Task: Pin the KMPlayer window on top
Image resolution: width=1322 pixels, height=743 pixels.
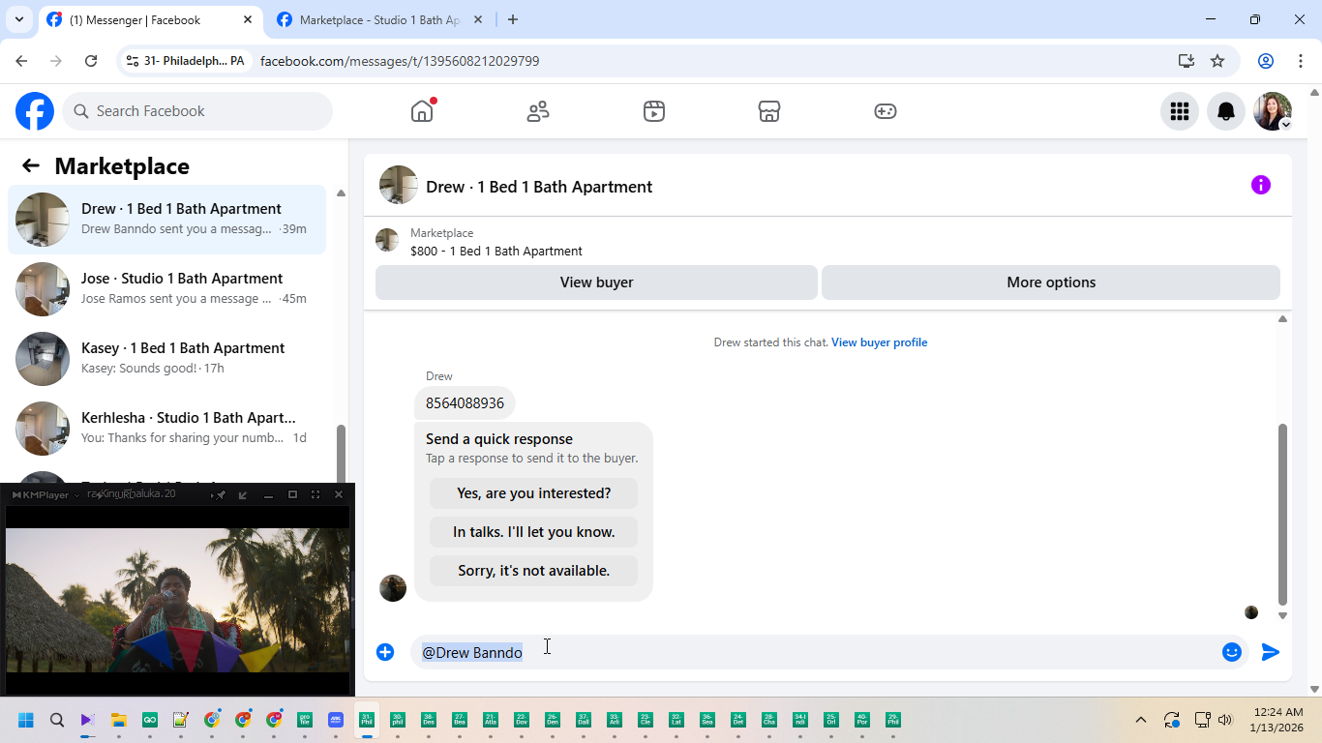Action: pos(221,494)
